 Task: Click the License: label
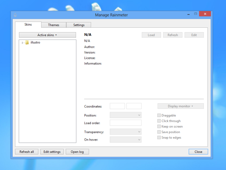tap(90, 58)
